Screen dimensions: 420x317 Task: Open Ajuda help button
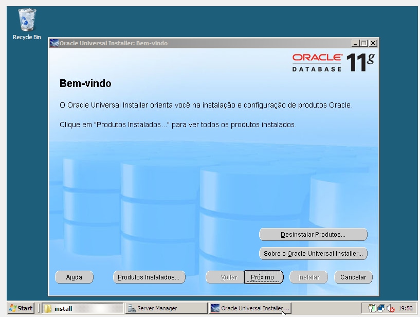74,277
